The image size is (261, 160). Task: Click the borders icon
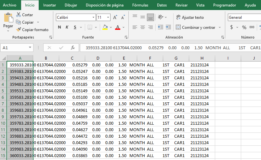coord(90,27)
